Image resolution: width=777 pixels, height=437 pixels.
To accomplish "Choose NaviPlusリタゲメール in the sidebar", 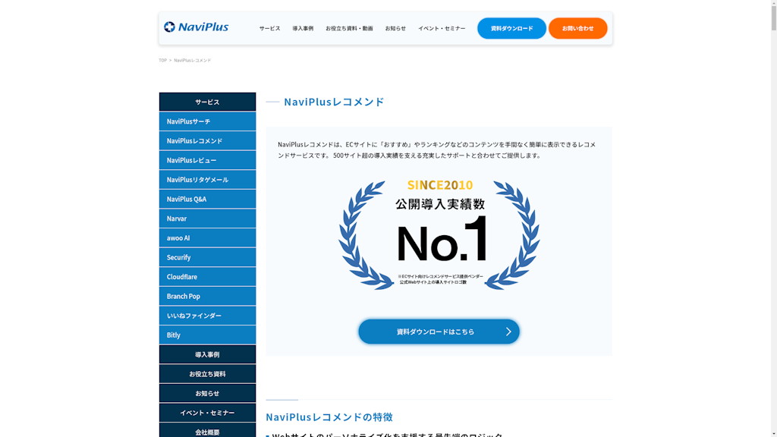I will (207, 180).
